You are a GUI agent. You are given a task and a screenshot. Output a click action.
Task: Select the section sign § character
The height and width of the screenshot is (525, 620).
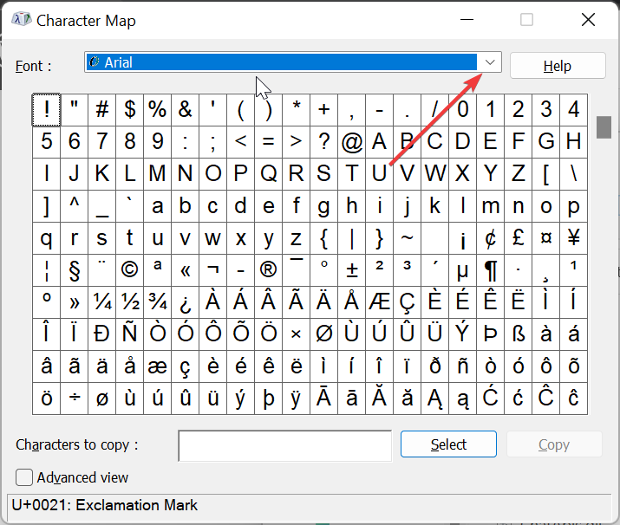point(75,270)
